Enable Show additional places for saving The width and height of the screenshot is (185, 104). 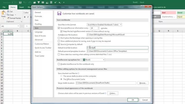coord(59,41)
